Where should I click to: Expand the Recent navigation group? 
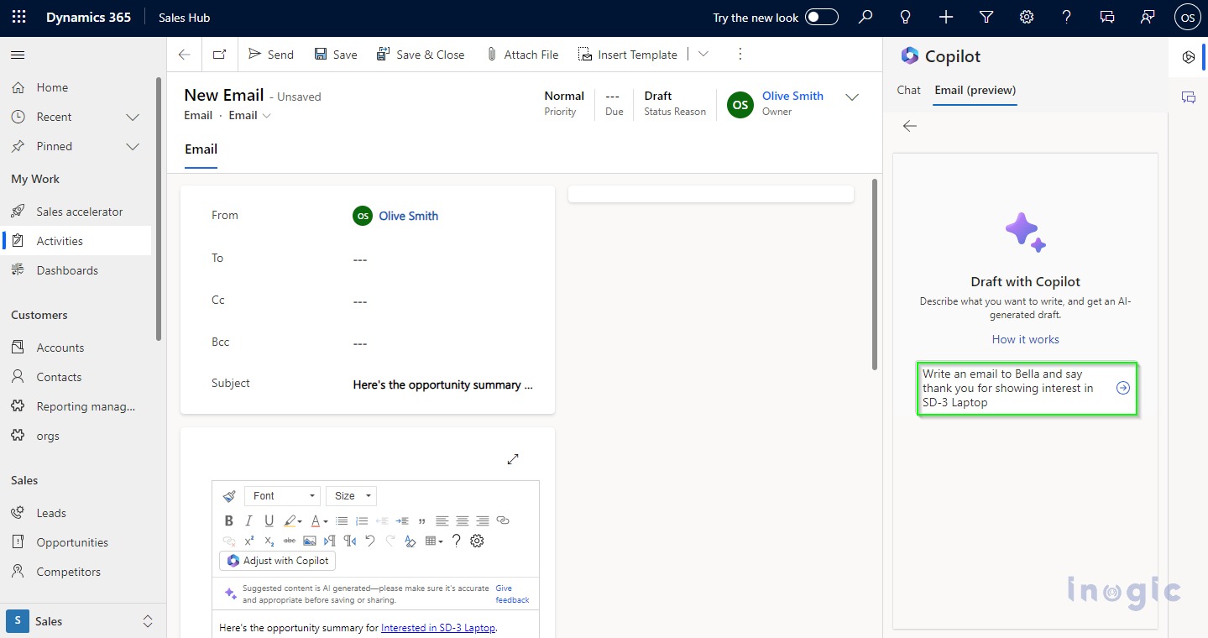tap(133, 117)
